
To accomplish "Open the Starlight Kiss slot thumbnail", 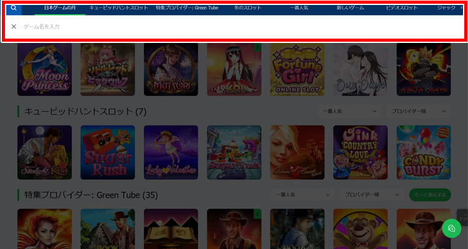I will tap(44, 152).
